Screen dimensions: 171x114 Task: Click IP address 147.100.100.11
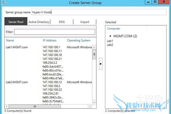pos(52,51)
